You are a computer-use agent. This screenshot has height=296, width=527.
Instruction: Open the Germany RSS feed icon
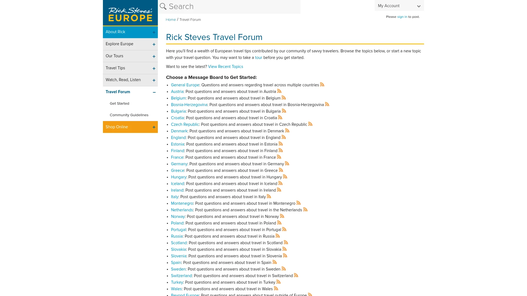[x=287, y=163]
